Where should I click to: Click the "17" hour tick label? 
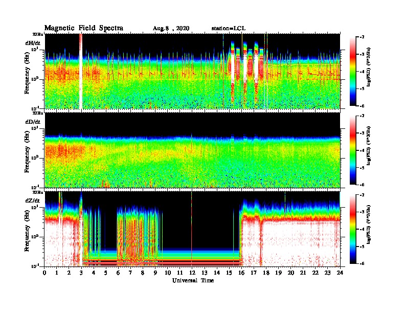(254, 273)
